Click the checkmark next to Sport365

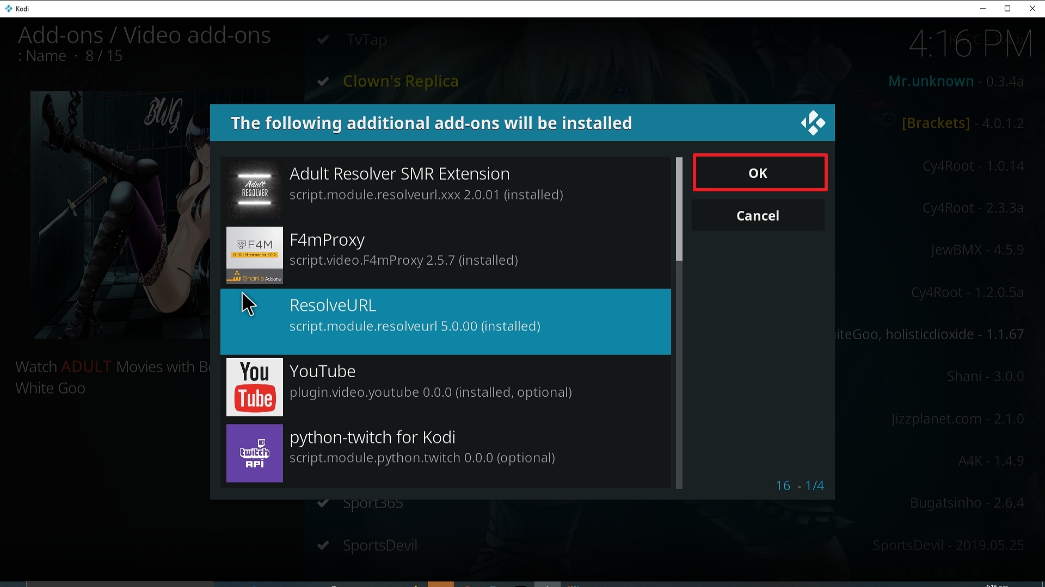point(323,503)
